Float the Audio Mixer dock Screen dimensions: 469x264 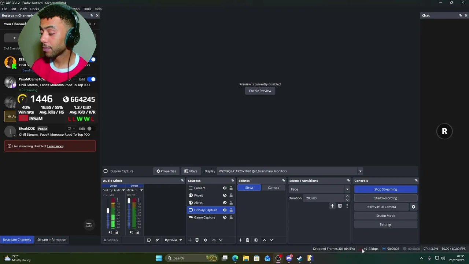182,181
